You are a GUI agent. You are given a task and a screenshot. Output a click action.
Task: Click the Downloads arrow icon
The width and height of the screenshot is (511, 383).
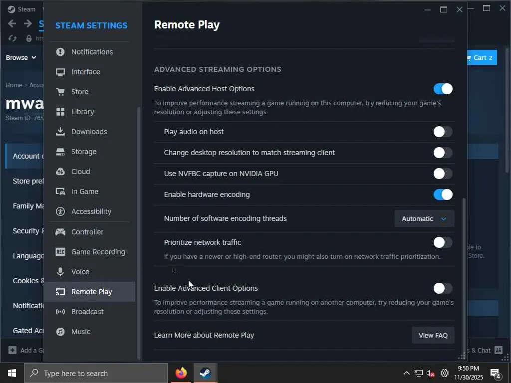pos(60,132)
